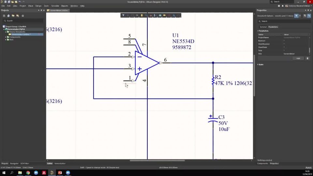This screenshot has width=313, height=176.
Task: Click the Undo arrow in the title bar
Action: pyautogui.click(x=20, y=2)
